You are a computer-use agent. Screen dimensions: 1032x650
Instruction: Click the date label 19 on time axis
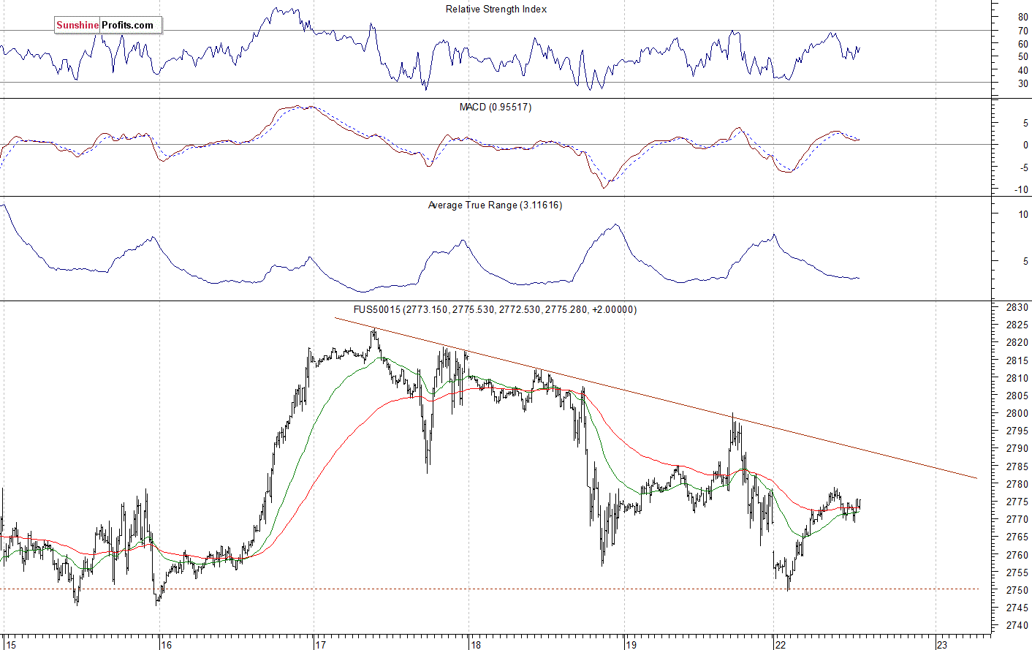click(631, 645)
